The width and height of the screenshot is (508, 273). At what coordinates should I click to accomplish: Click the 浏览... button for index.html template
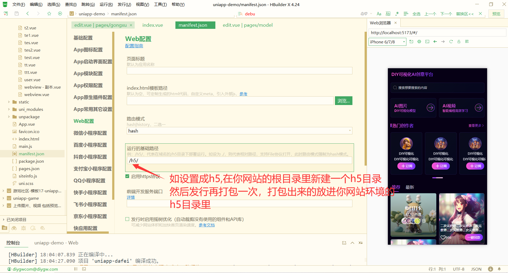click(x=343, y=101)
